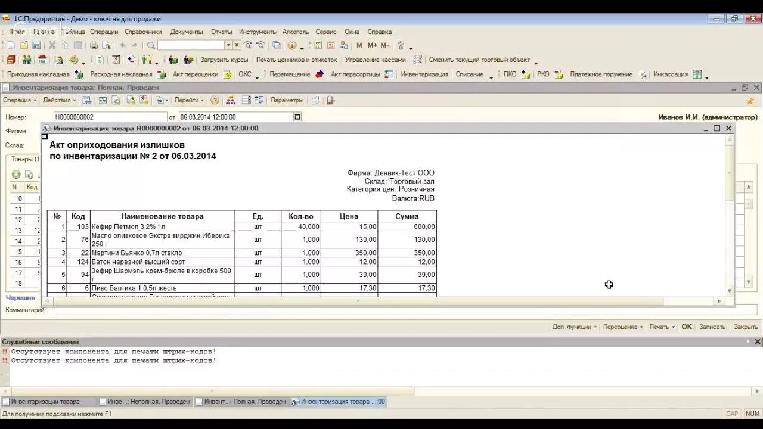Screen dimensions: 763x429
Task: Click the M+ memory add button
Action: point(372,45)
